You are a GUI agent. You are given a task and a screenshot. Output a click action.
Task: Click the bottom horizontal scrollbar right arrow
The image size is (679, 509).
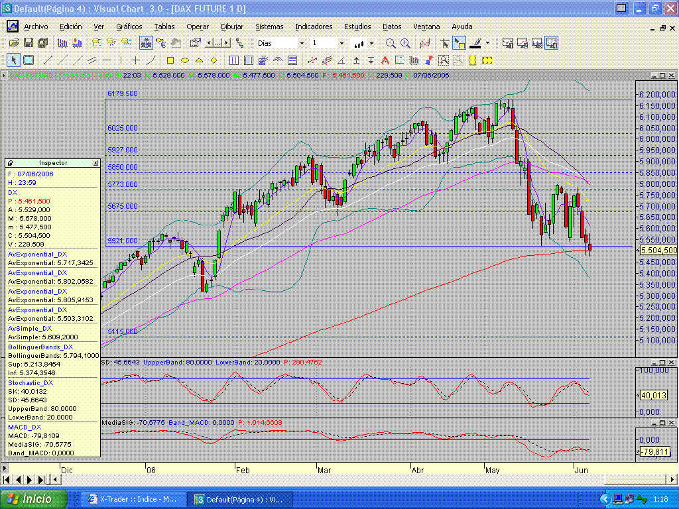click(x=672, y=479)
